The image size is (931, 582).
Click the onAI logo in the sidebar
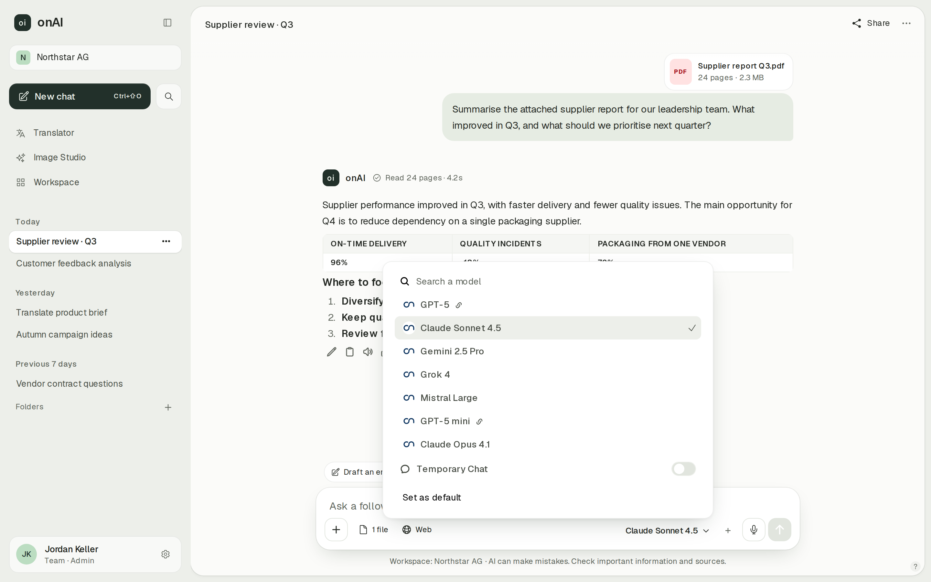pyautogui.click(x=23, y=23)
